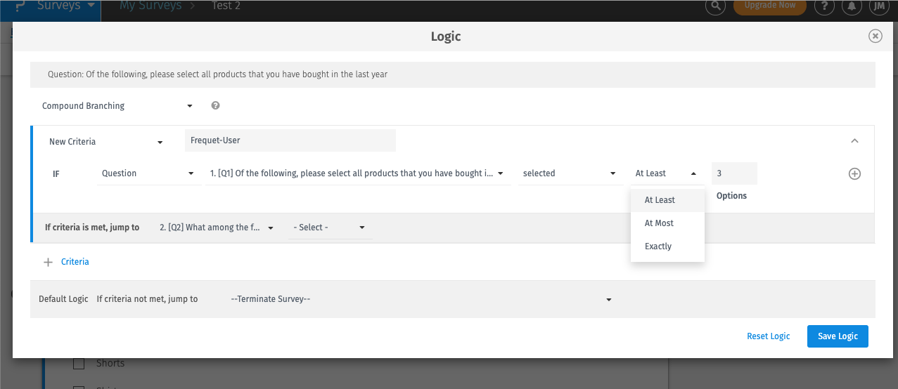Close the Logic dialog with X icon

875,37
